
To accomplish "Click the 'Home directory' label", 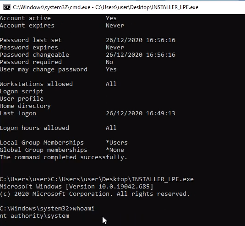I will (x=25, y=106).
